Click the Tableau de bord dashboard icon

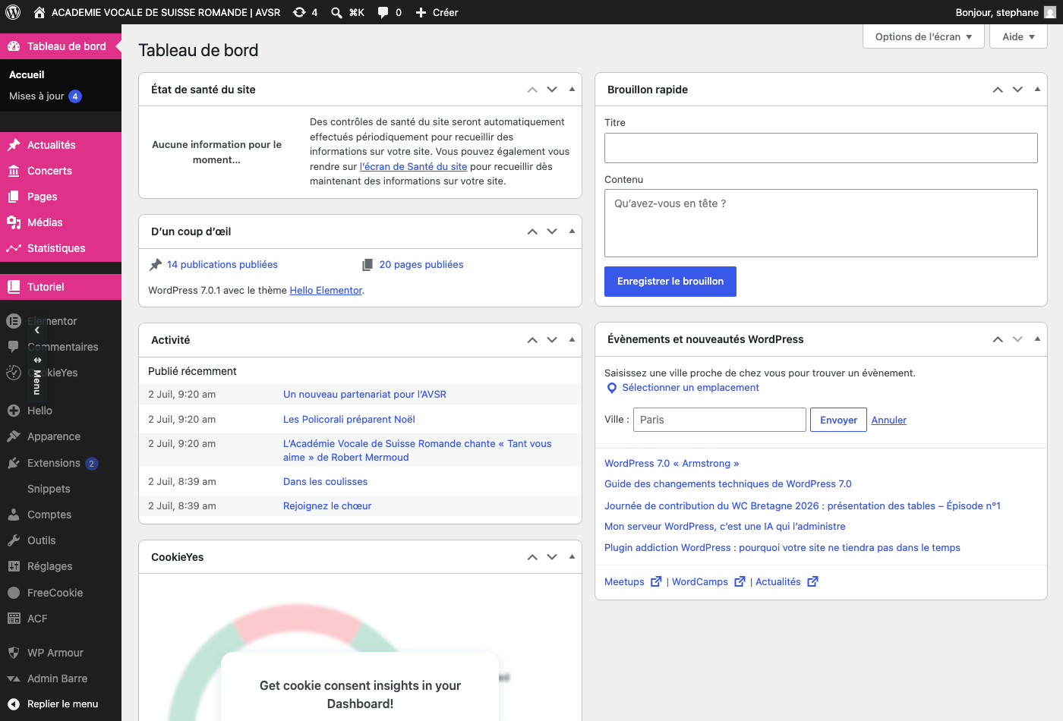point(14,46)
